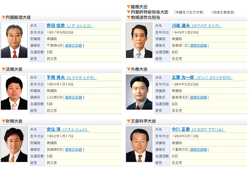Click the portrait photo under 外務大臣
The width and height of the screenshot is (250, 169).
click(x=139, y=92)
